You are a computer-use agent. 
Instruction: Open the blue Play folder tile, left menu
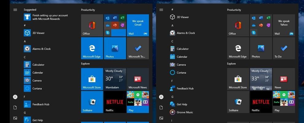click(x=138, y=102)
